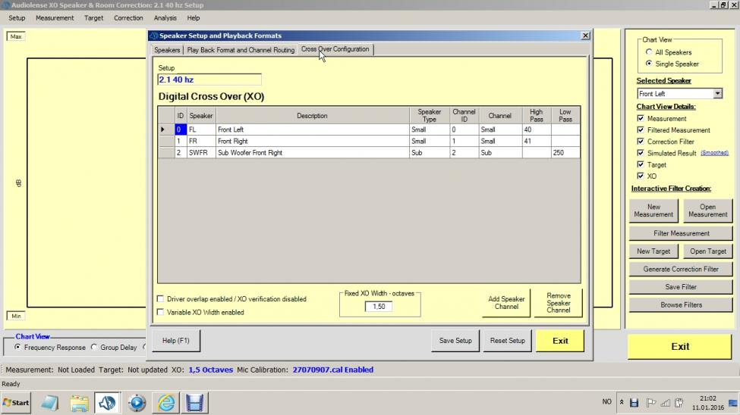Click the Save Setup button
740x415 pixels.
tap(455, 341)
